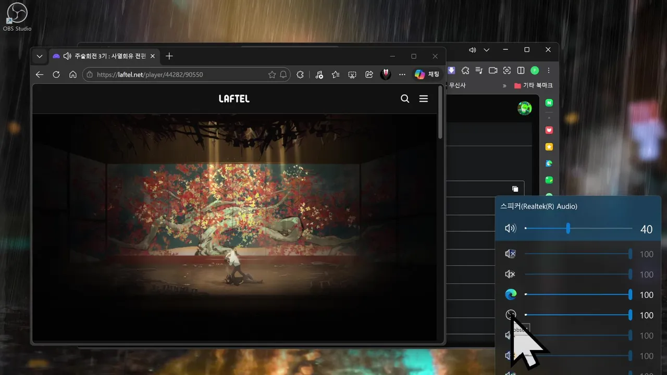Screen dimensions: 667x375
Task: Open Laftel hamburger menu
Action: point(424,98)
